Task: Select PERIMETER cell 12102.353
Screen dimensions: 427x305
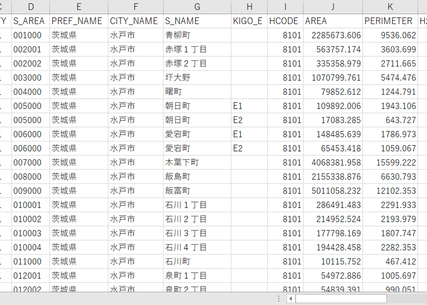Action: pos(390,191)
